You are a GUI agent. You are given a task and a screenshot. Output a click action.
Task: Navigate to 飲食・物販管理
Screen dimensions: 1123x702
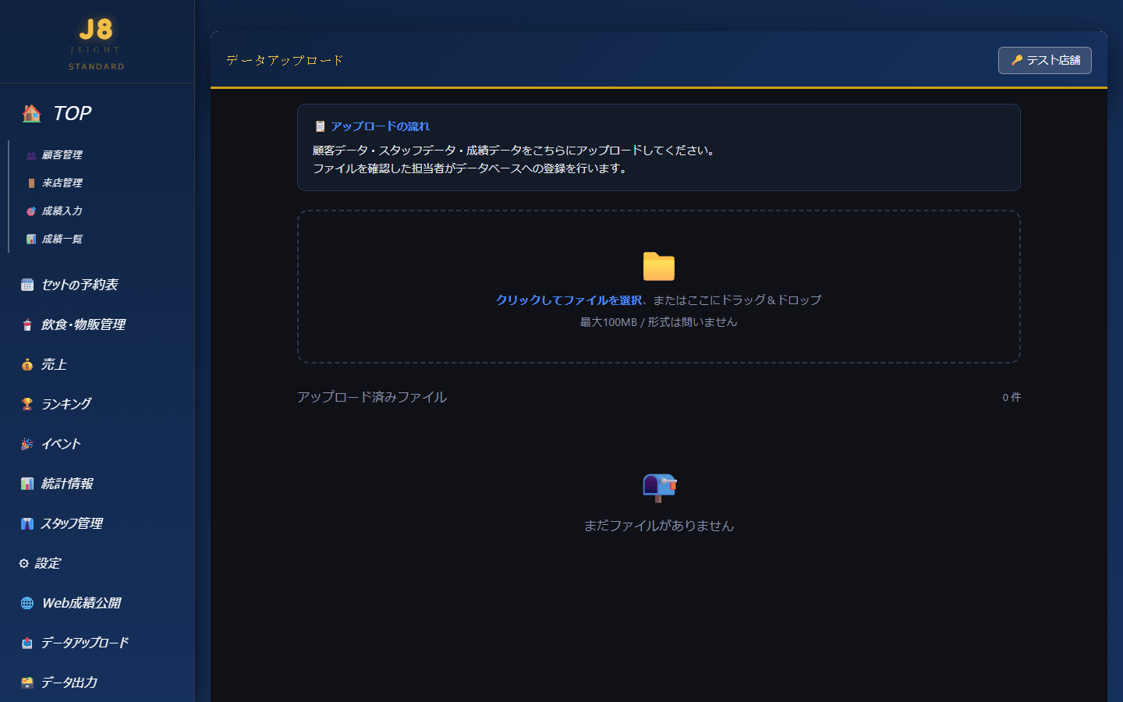coord(83,324)
